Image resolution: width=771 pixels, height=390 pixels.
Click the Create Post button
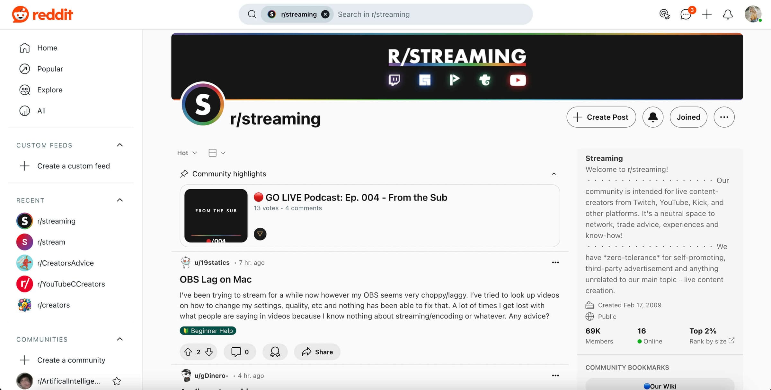(601, 117)
